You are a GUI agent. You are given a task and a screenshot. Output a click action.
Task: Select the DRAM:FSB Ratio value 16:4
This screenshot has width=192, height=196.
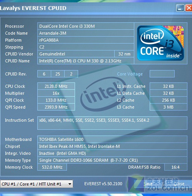click(x=176, y=167)
